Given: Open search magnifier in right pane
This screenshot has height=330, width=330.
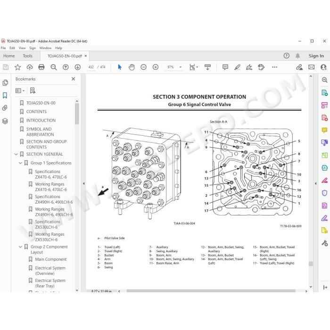Looking at the screenshot, I should click(324, 80).
